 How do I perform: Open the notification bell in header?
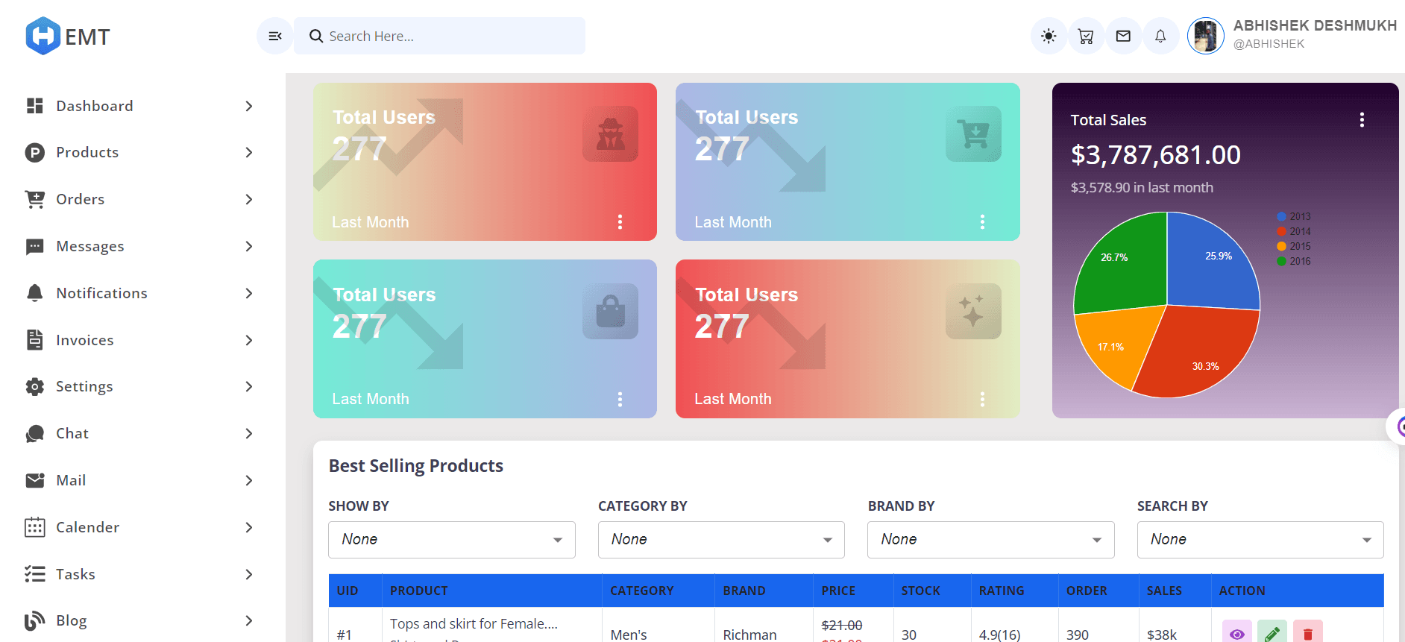tap(1160, 36)
